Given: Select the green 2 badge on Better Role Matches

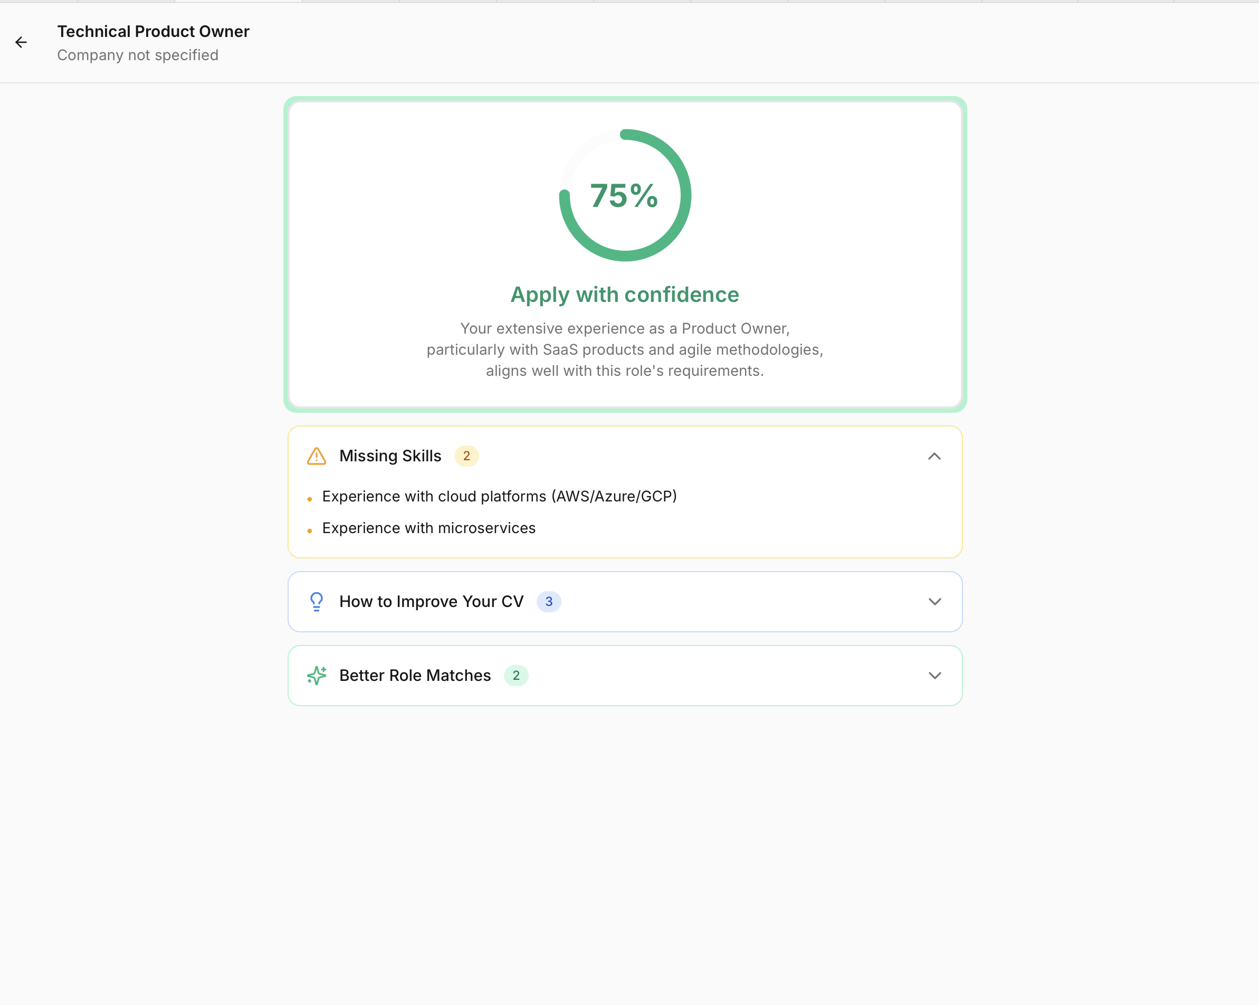Looking at the screenshot, I should tap(516, 676).
